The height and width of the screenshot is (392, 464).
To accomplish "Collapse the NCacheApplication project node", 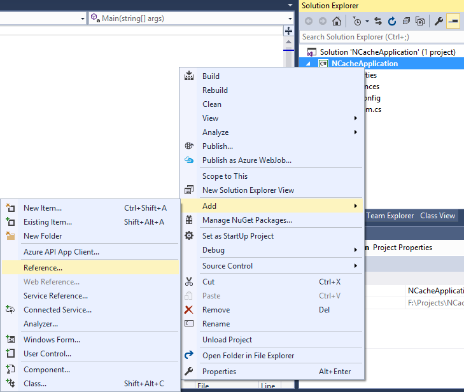I will click(308, 64).
